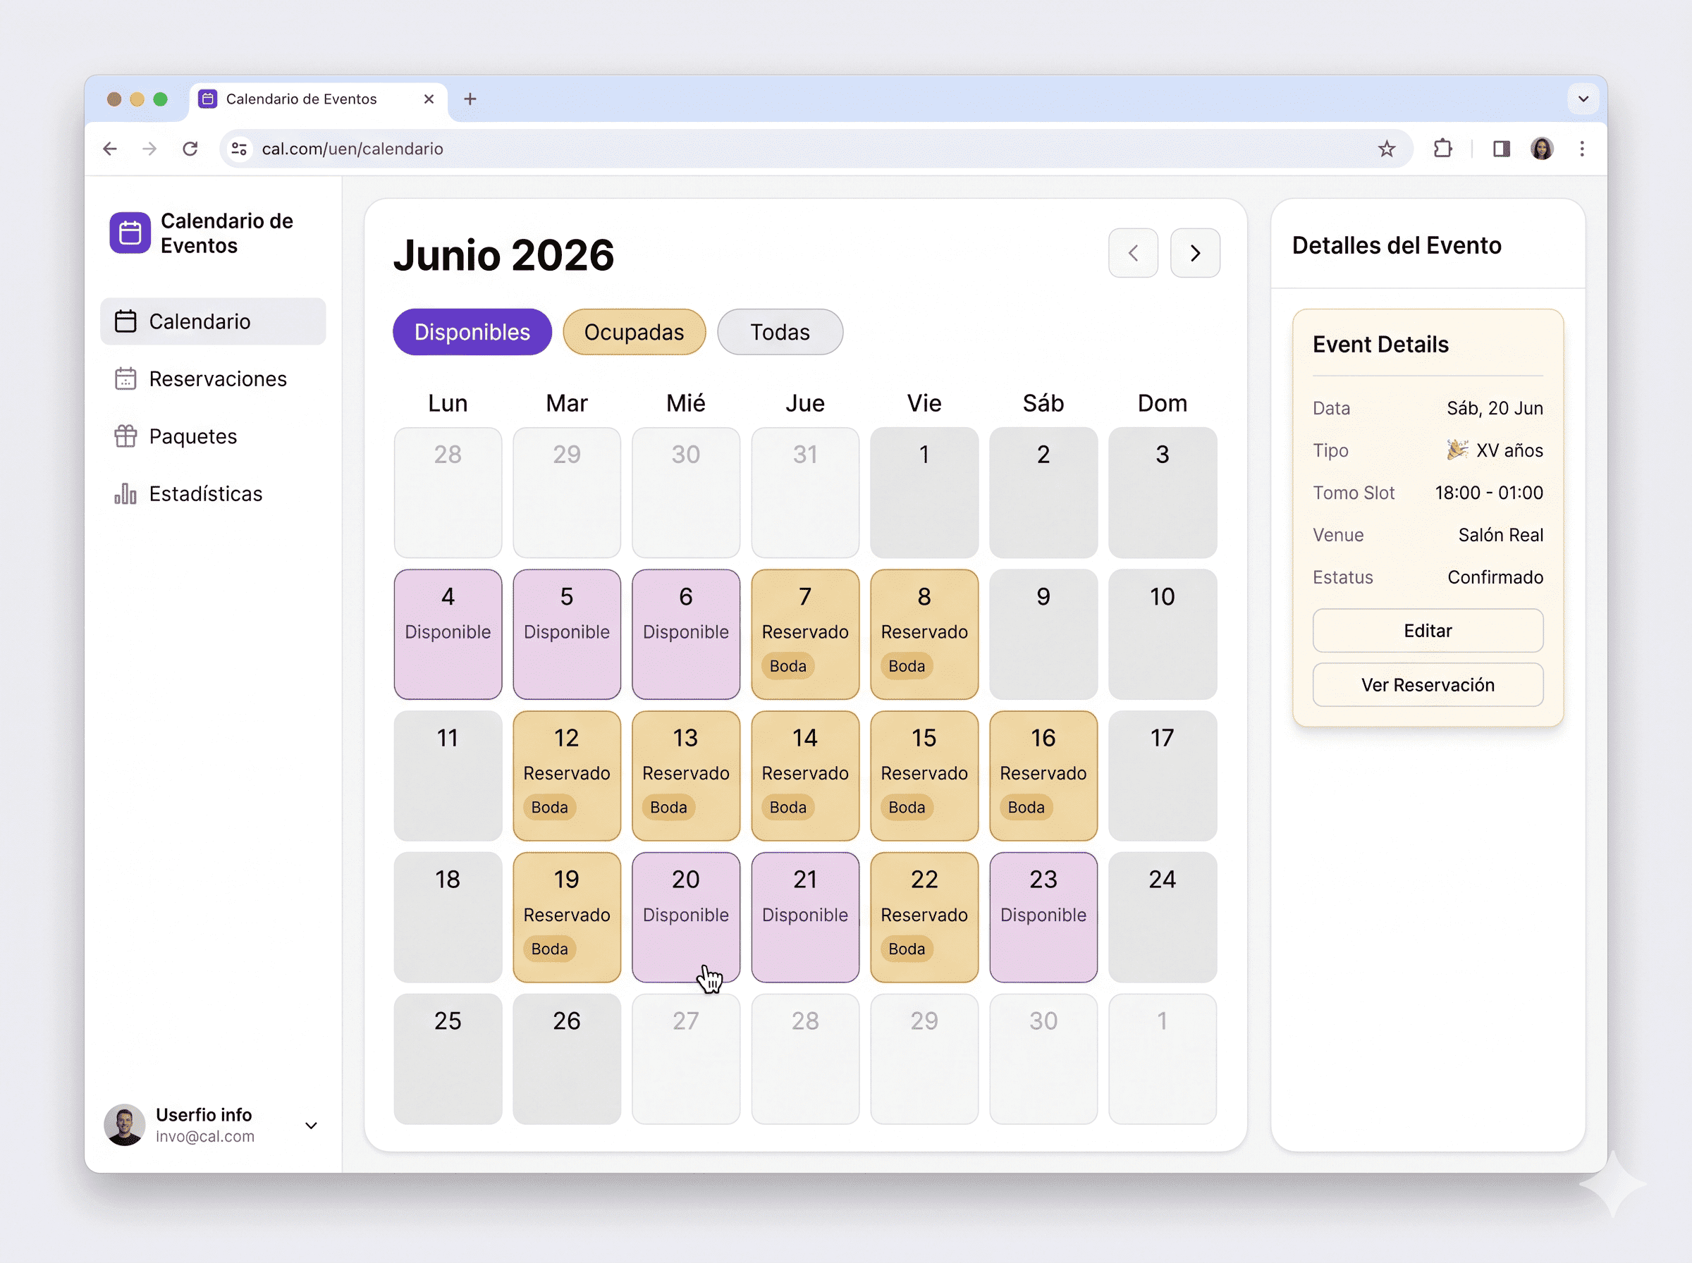Select available day 5
This screenshot has height=1263, width=1692.
(567, 634)
